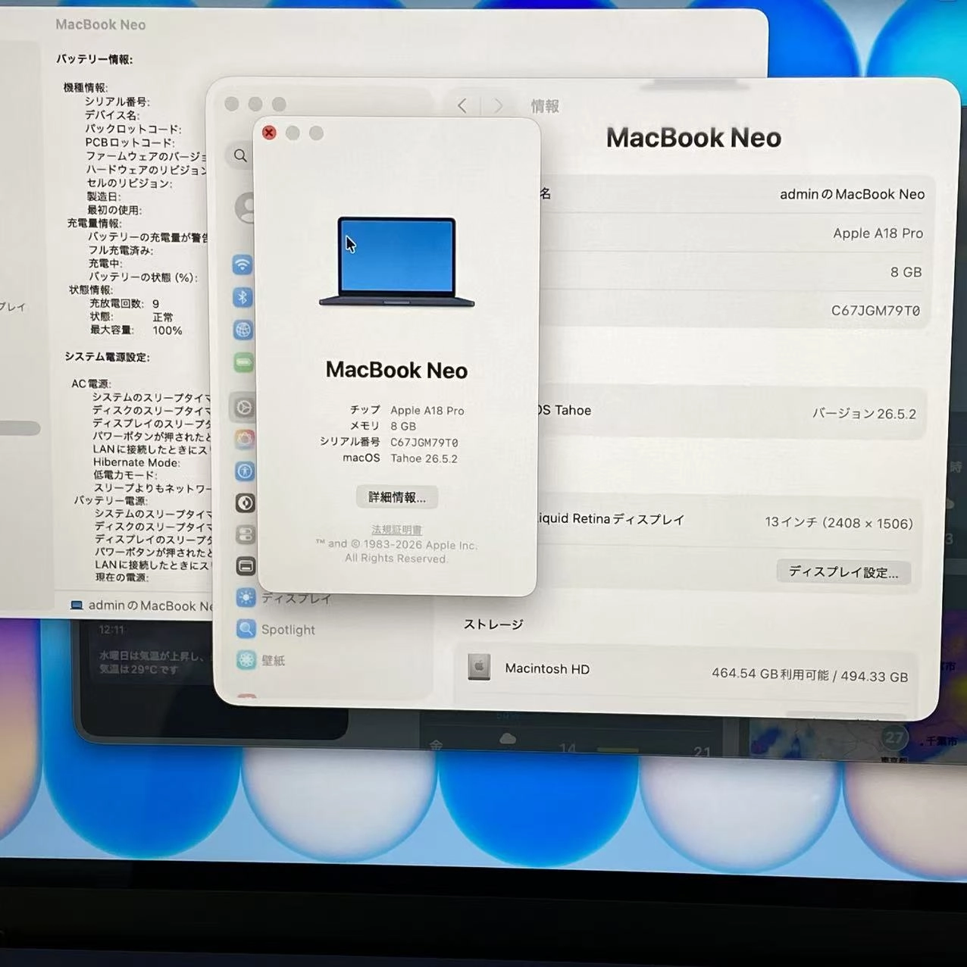Click the ストレージ section heading

(493, 624)
